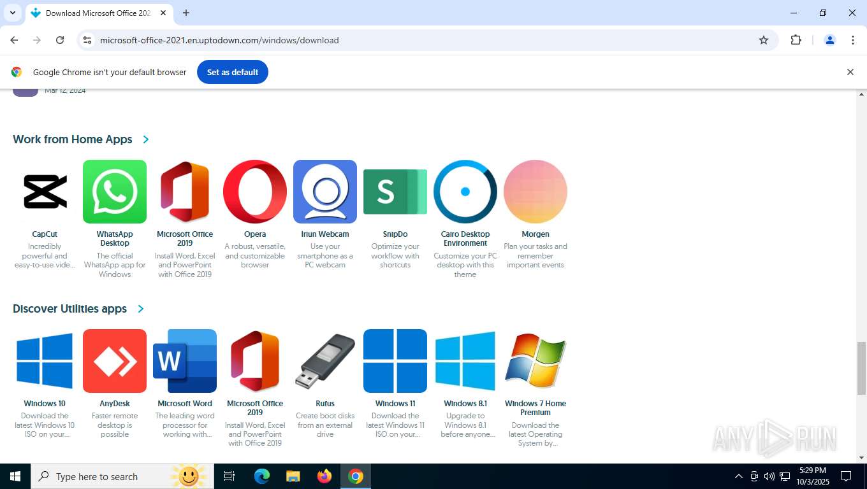Click the Opera title link
The width and height of the screenshot is (867, 489).
click(255, 234)
